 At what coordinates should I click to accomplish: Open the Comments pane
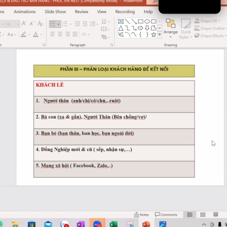point(166,215)
